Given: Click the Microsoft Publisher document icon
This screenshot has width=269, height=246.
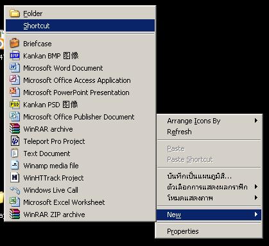Looking at the screenshot, I should 15,117.
